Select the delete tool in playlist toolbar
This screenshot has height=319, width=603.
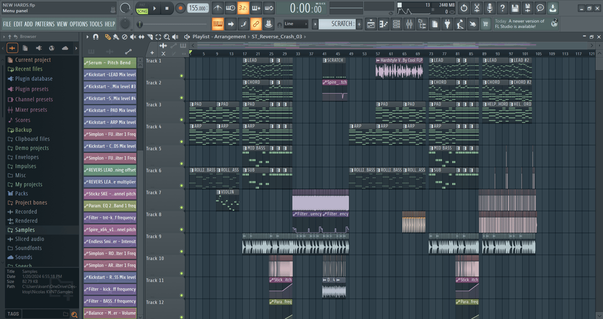pos(125,37)
